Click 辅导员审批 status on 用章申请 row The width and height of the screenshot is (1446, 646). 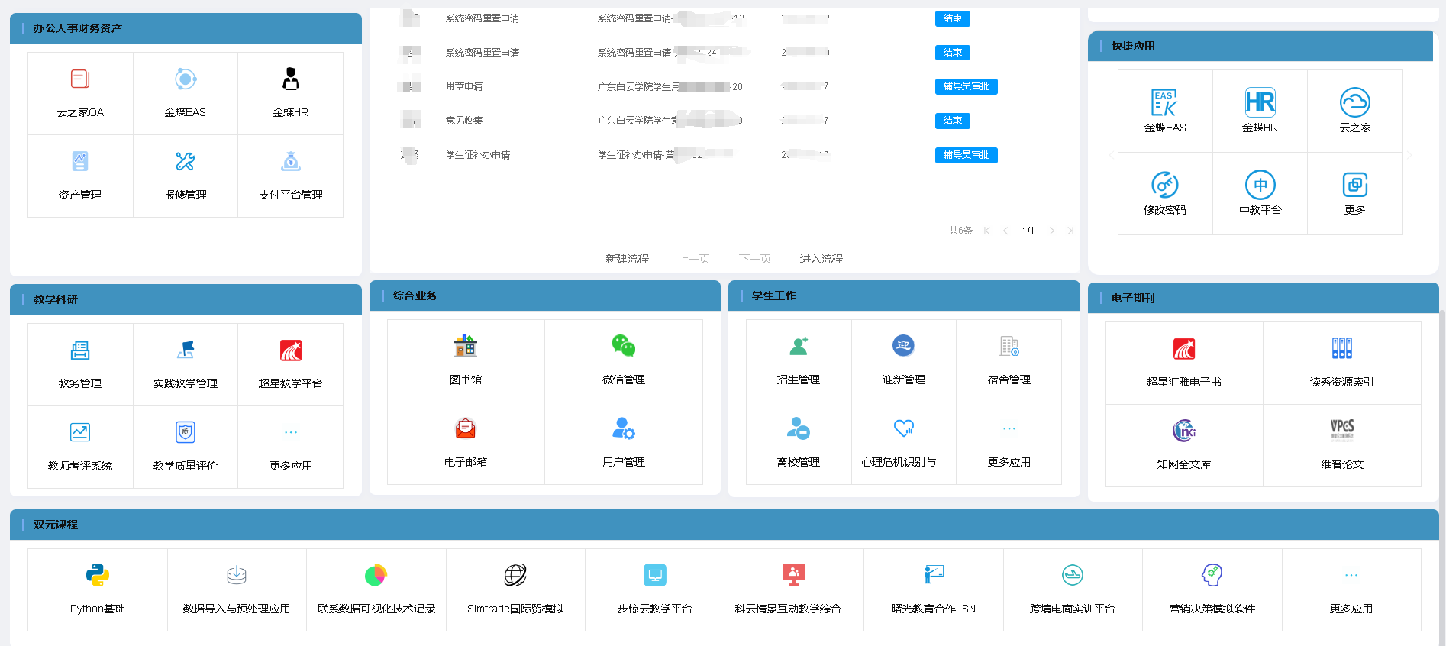pyautogui.click(x=966, y=86)
